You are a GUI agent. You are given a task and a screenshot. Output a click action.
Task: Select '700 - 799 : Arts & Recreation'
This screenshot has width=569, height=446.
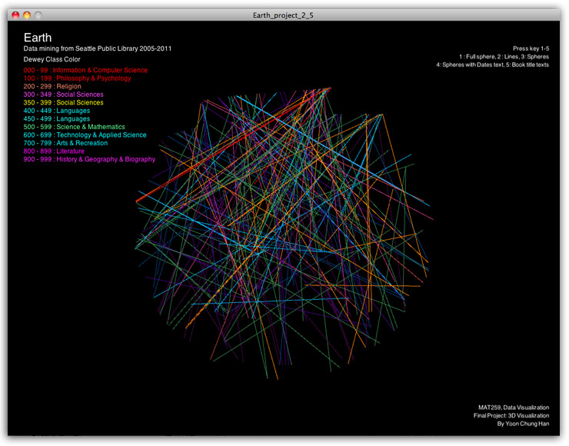coord(65,143)
